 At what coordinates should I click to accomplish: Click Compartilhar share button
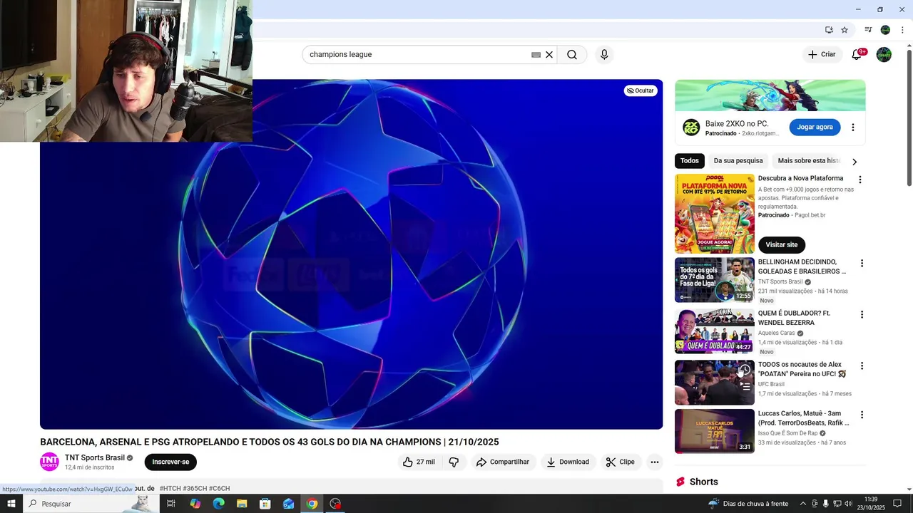tap(502, 462)
